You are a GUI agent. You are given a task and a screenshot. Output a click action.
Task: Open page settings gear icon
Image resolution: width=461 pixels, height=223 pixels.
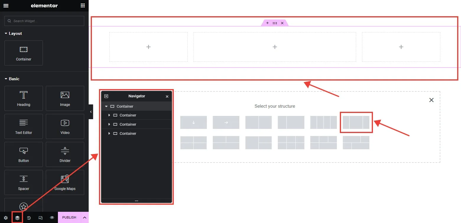tap(6, 218)
